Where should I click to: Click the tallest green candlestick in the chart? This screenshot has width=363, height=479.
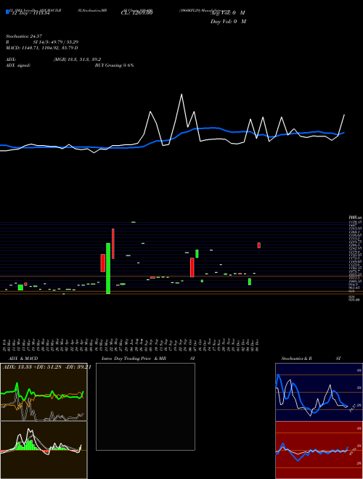click(108, 269)
